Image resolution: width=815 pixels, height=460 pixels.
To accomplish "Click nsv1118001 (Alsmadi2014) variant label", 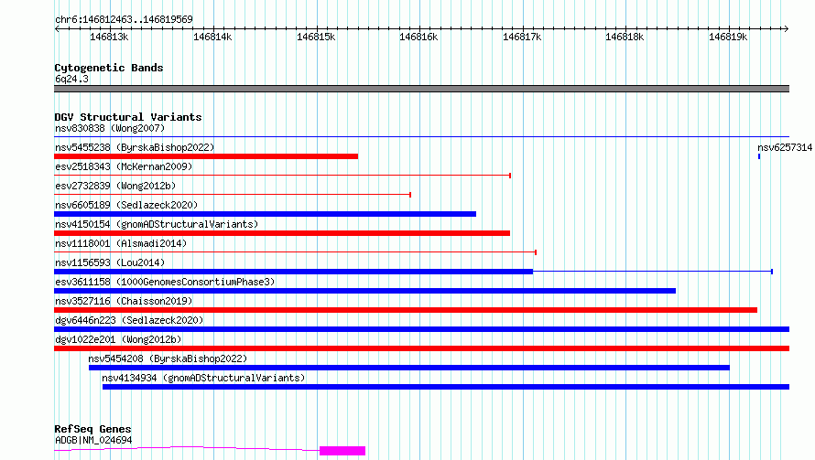I will 121,243.
